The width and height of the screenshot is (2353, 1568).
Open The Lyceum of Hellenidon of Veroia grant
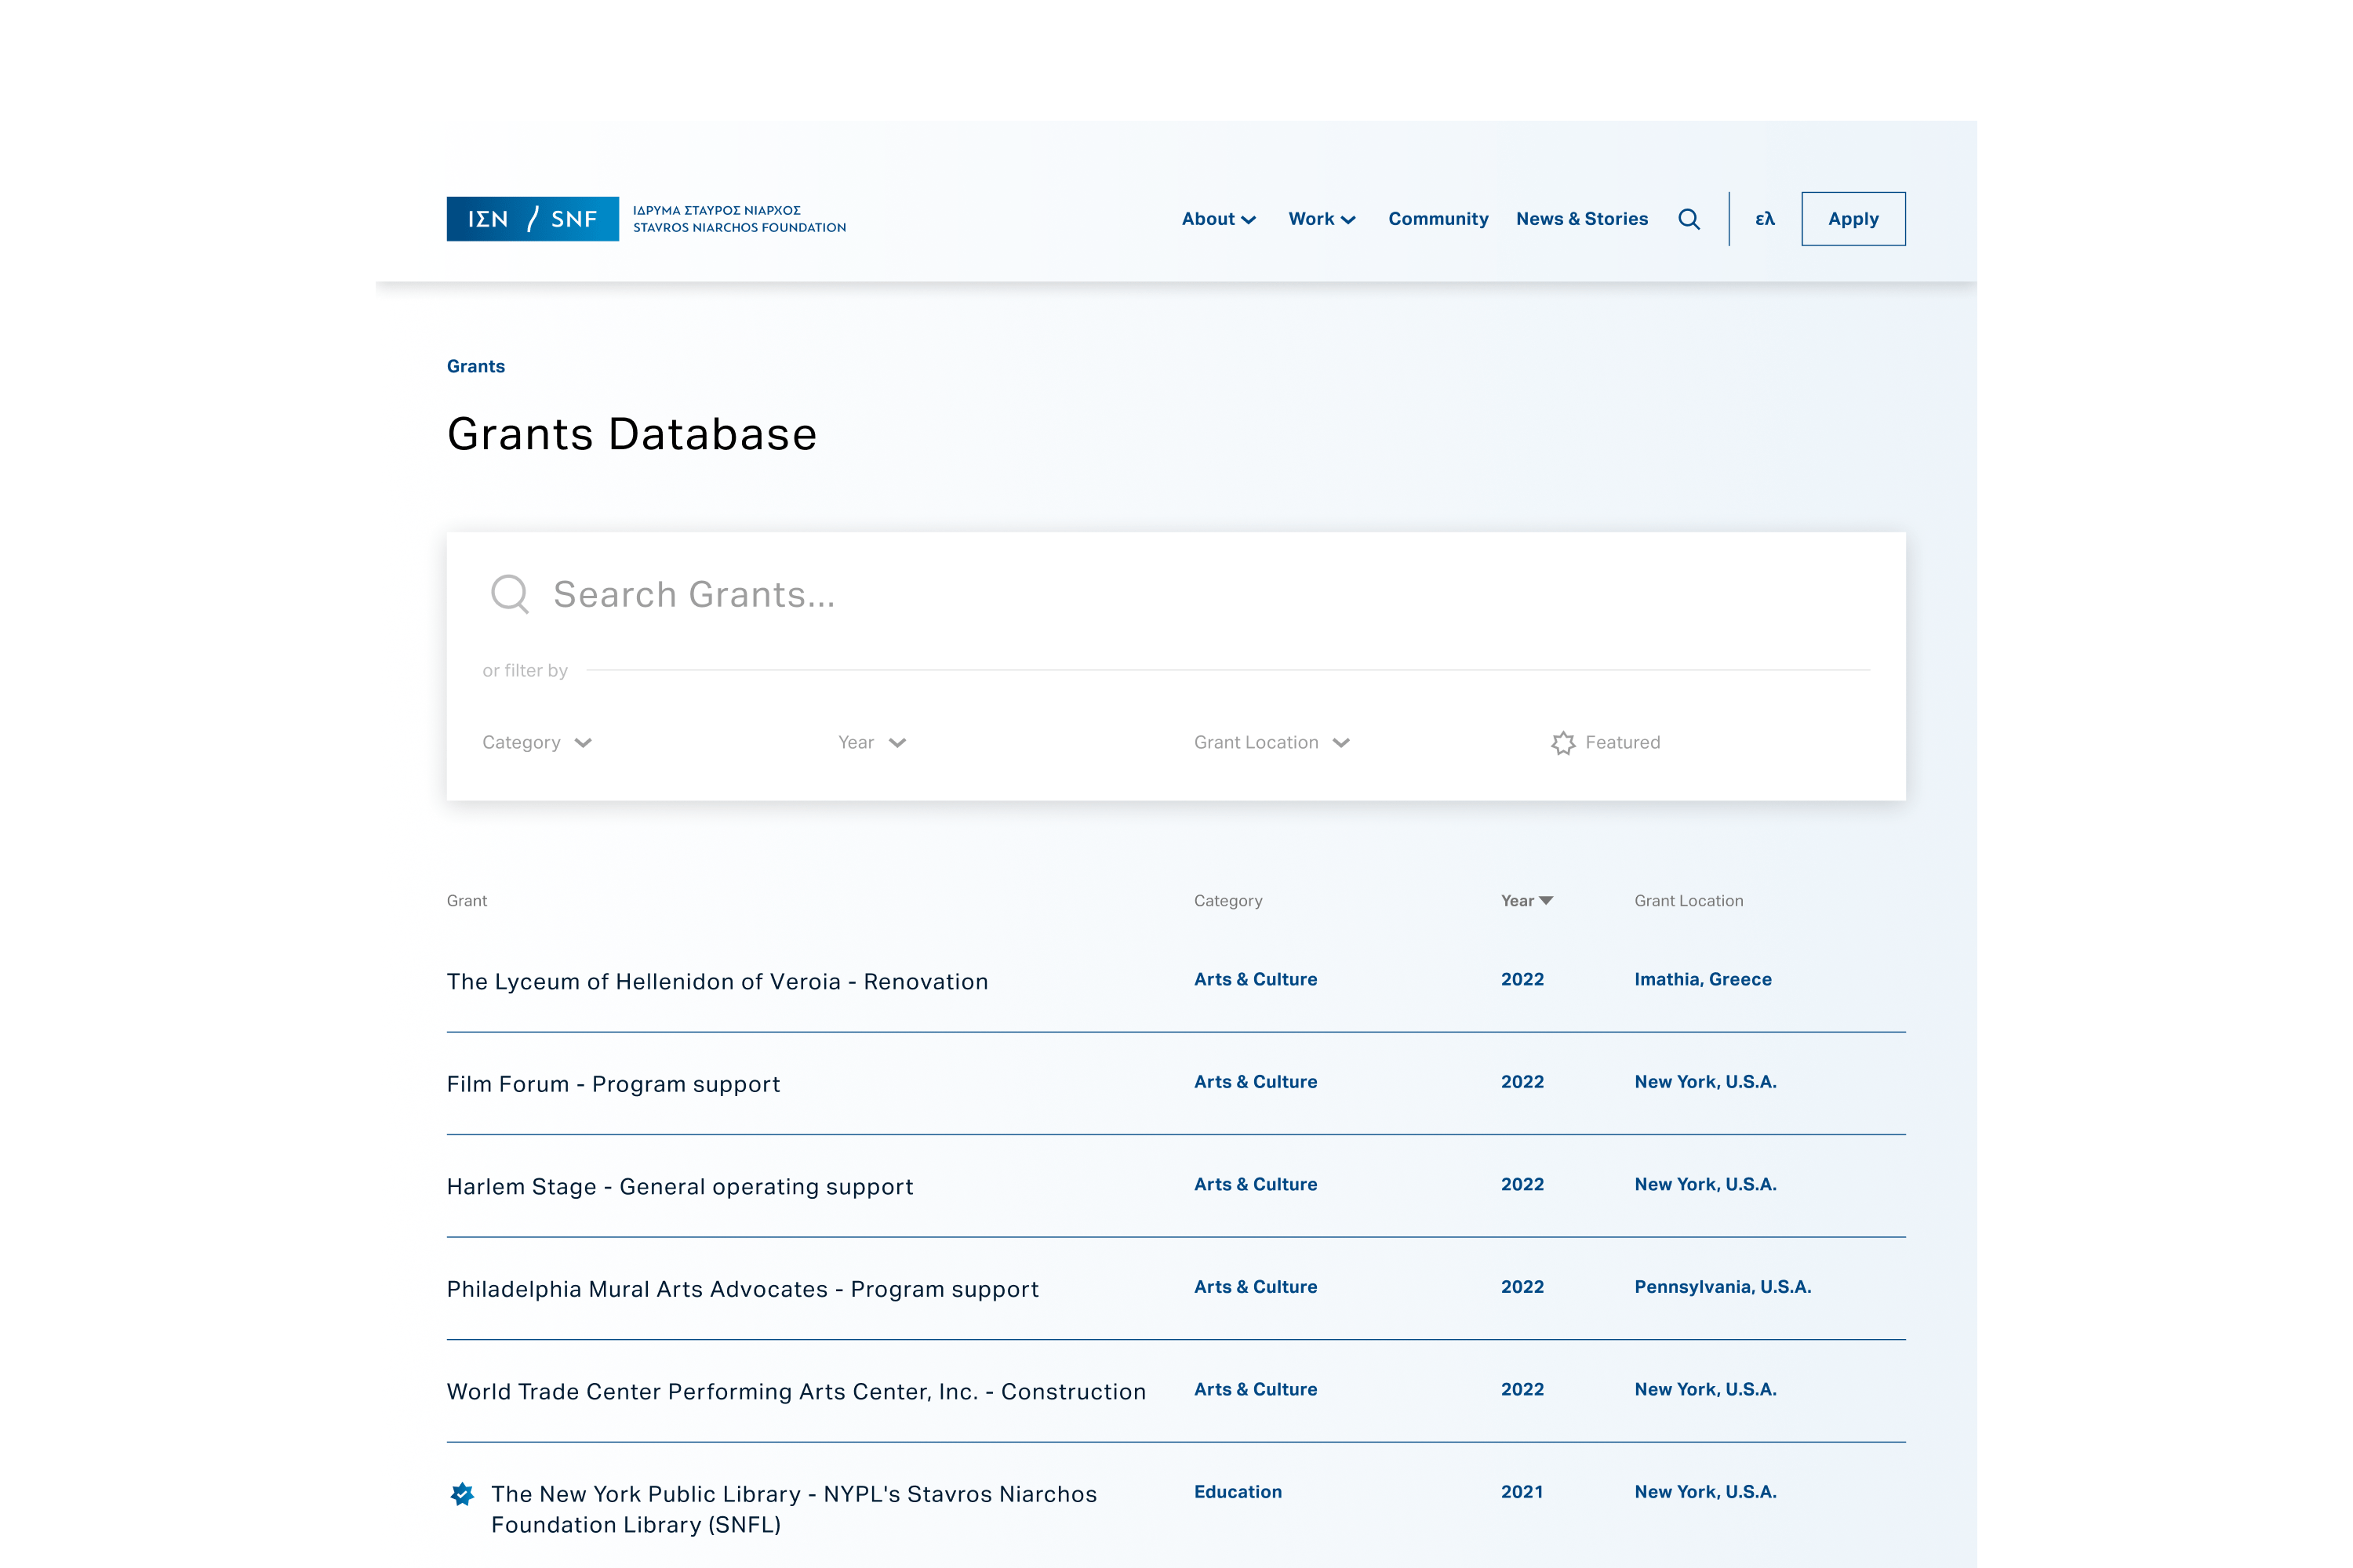click(x=718, y=982)
